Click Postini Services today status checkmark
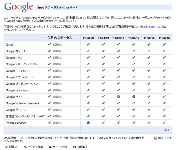 tap(49, 123)
